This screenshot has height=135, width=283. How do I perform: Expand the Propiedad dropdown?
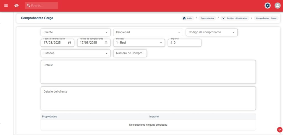click(179, 32)
